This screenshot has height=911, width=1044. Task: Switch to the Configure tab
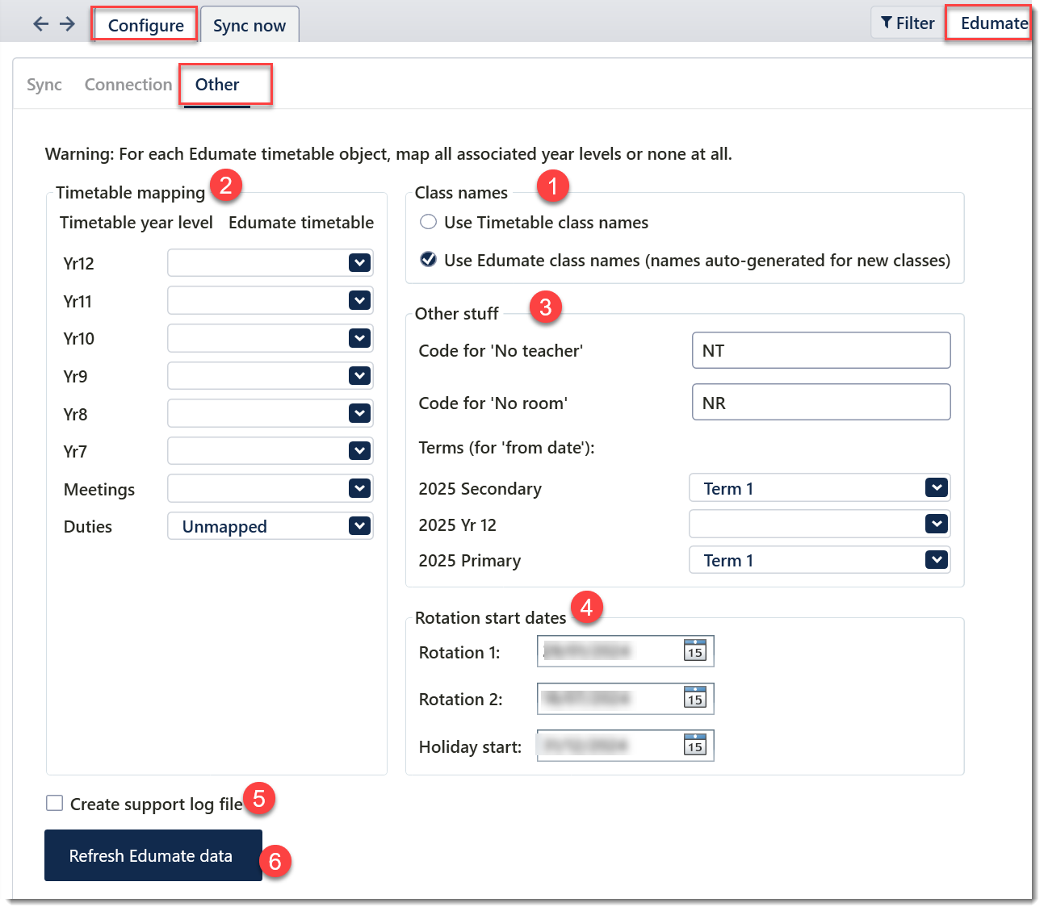145,25
